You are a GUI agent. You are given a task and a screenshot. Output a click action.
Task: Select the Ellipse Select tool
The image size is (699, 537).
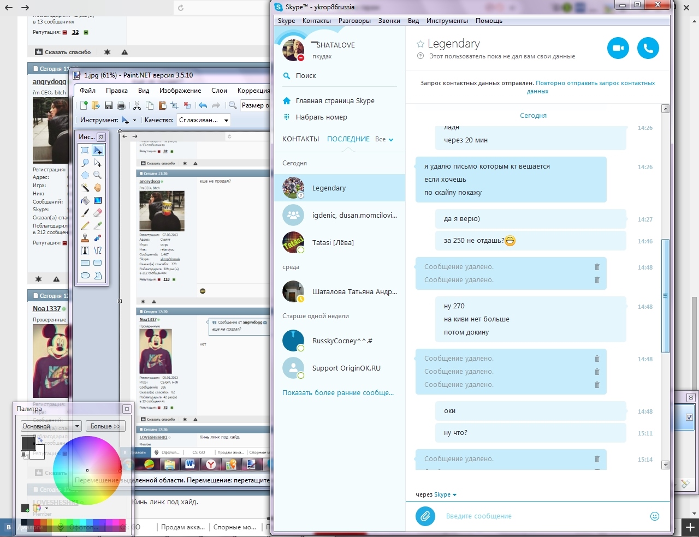(x=85, y=175)
